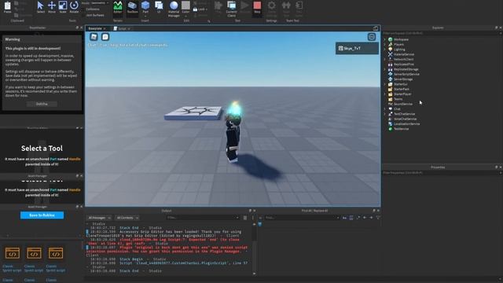The height and width of the screenshot is (283, 503).
Task: Click the Gotcha button in Warning
Action: tap(42, 104)
